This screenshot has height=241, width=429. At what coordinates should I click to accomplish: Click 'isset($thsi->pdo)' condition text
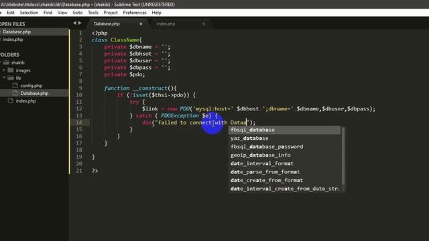[x=161, y=95]
